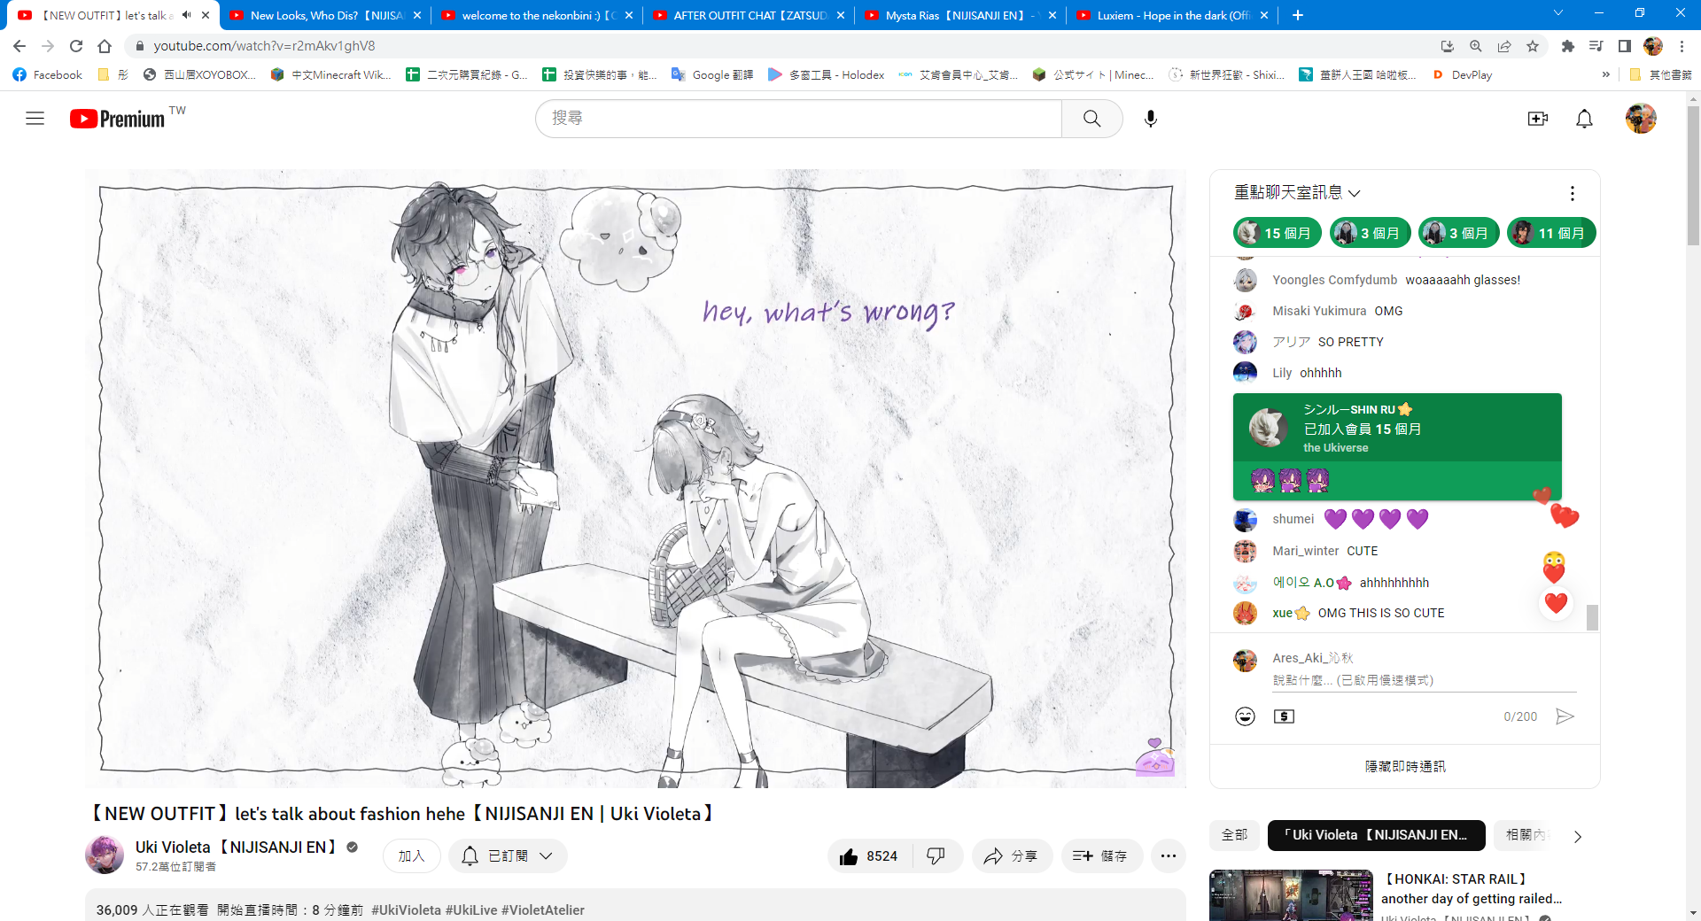1701x921 pixels.
Task: Click the chat message input field
Action: point(1425,680)
